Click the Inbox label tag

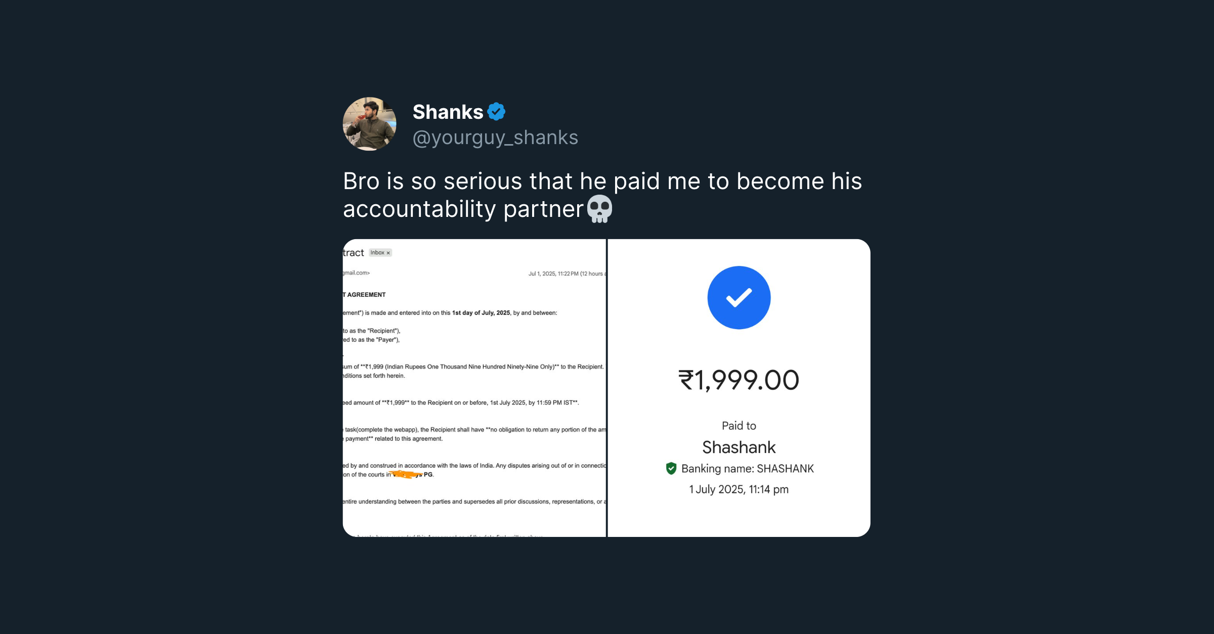click(x=377, y=253)
